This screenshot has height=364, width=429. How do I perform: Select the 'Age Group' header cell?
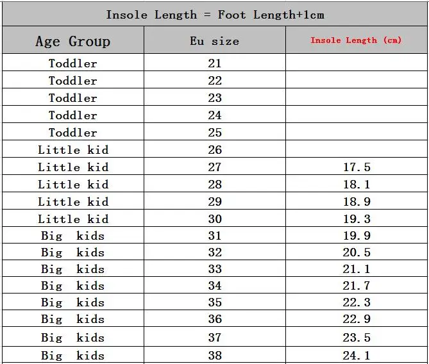click(x=73, y=42)
